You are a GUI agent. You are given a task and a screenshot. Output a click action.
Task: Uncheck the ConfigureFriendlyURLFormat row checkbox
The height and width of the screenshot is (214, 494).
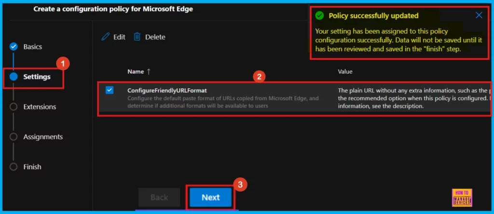click(110, 90)
